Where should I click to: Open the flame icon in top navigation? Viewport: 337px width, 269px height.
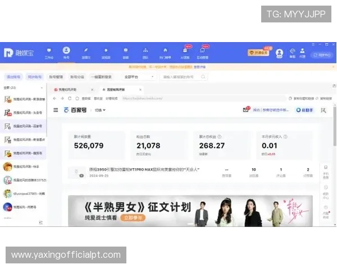(x=165, y=50)
